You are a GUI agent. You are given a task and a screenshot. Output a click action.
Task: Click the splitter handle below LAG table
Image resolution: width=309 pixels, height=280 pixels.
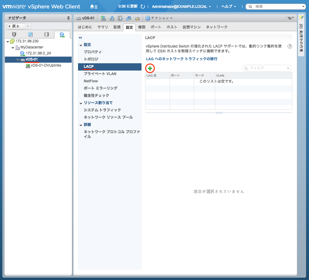point(219,113)
